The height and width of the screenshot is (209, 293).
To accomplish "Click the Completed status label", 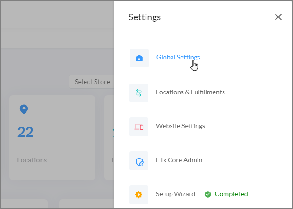I will click(x=232, y=194).
